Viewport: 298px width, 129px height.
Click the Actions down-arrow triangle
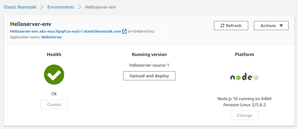(281, 26)
